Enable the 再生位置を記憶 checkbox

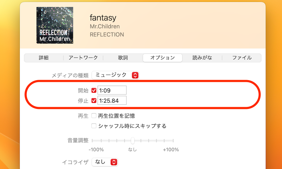(94, 116)
